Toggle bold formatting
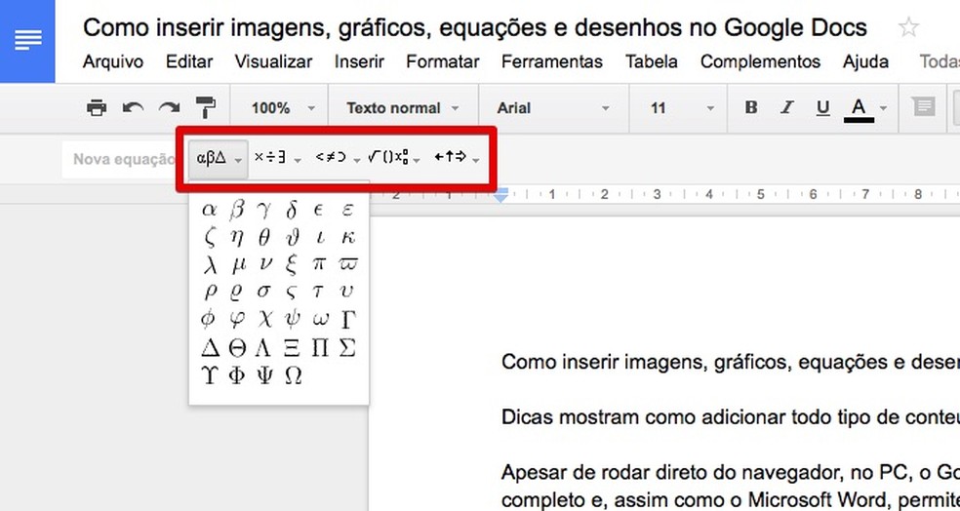 (750, 107)
